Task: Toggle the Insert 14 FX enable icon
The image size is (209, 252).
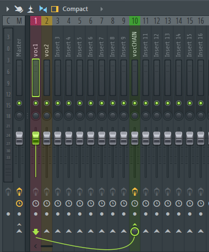Action: point(179,192)
